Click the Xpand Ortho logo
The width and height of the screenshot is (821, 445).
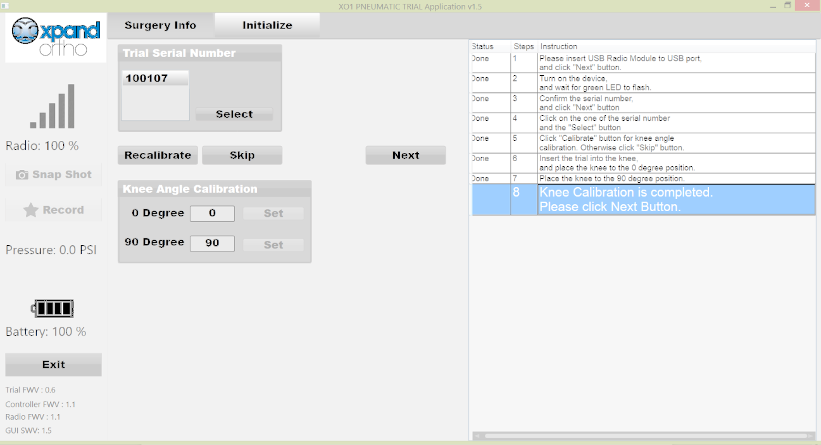tap(56, 38)
